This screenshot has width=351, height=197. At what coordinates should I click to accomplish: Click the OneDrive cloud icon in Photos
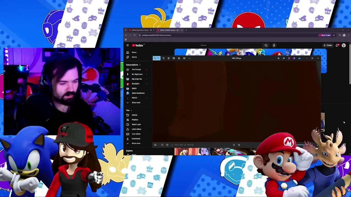tap(299, 58)
